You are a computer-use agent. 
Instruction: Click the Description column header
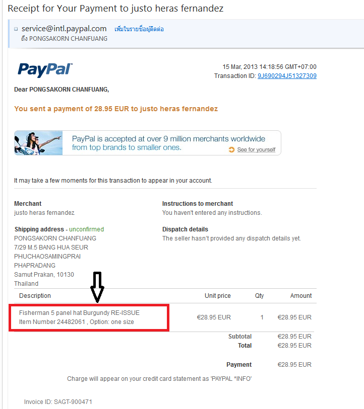[x=35, y=295]
